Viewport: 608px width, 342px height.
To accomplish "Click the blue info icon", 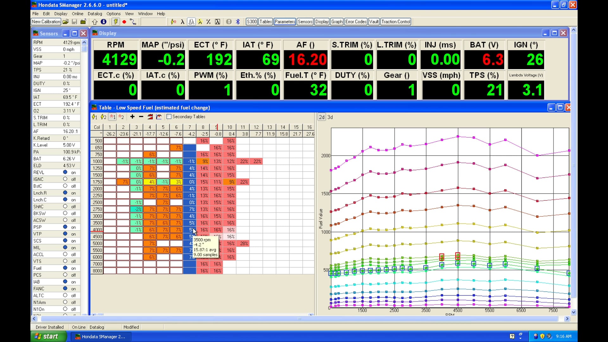I will [x=104, y=22].
